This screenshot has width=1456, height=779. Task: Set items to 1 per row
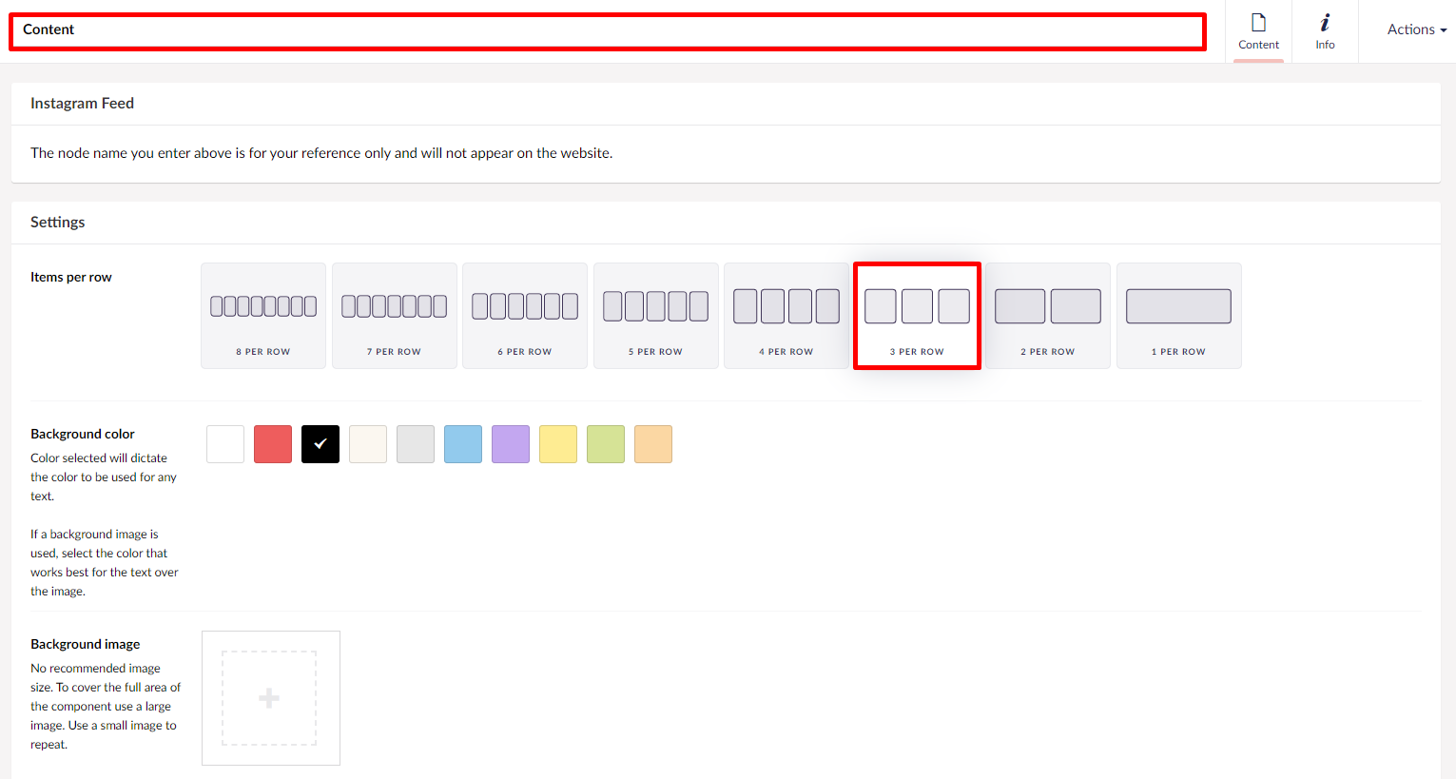point(1179,316)
